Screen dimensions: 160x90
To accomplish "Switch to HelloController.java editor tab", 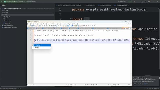I will pos(104,5).
